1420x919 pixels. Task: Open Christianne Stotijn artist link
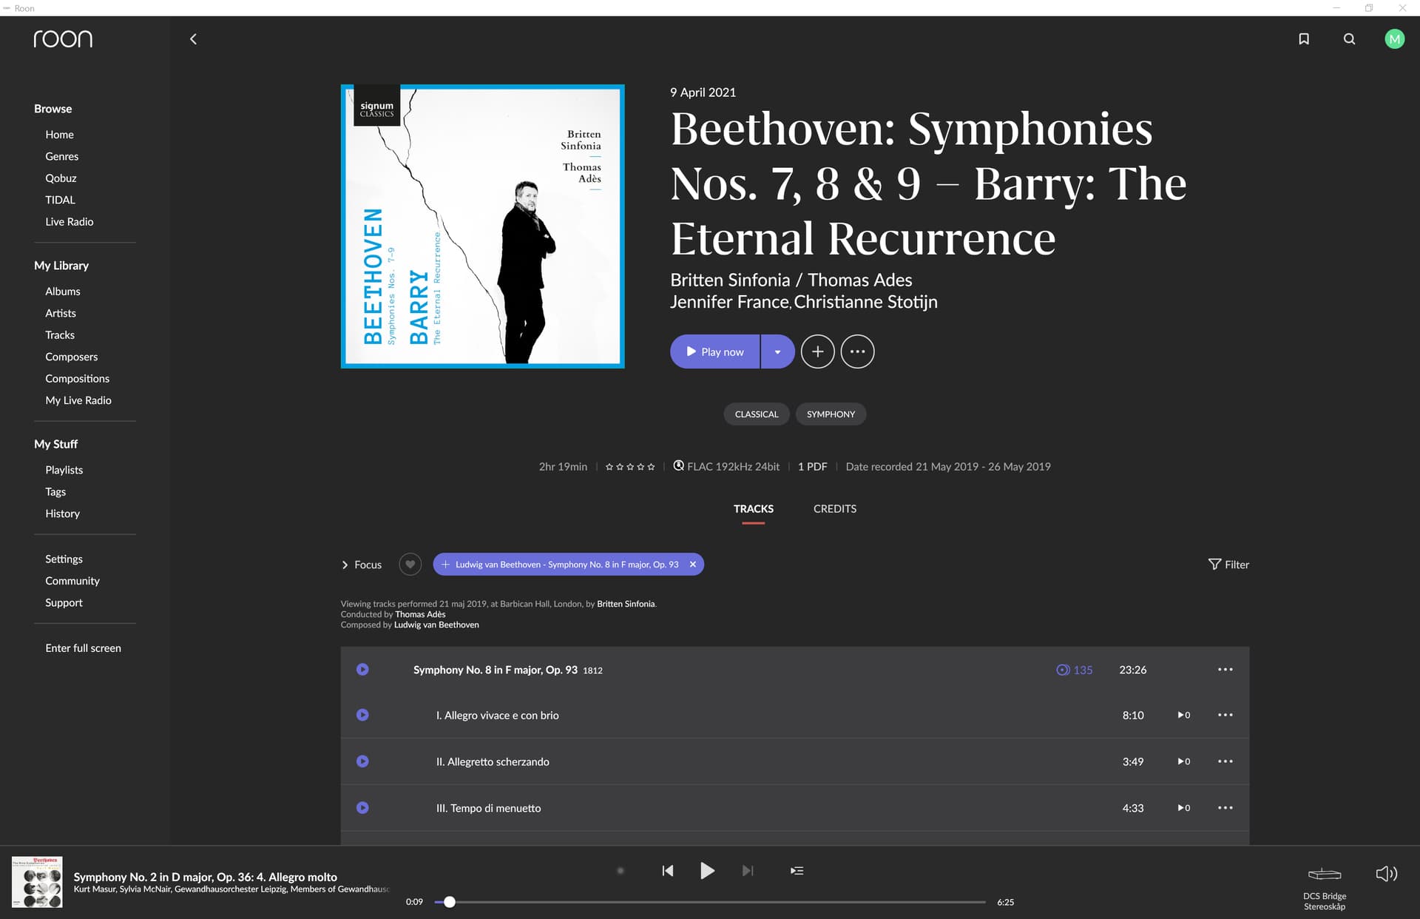865,302
